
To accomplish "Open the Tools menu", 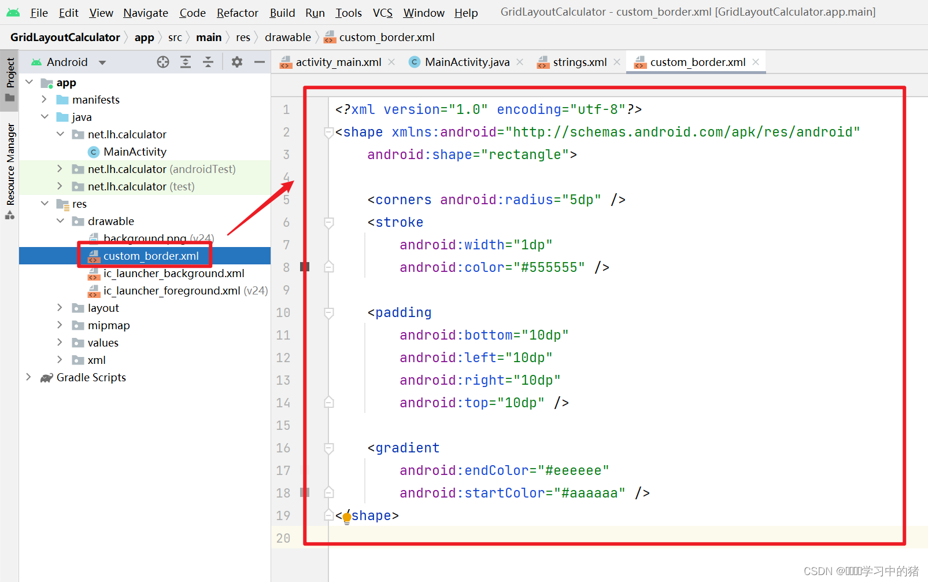I will pos(349,13).
